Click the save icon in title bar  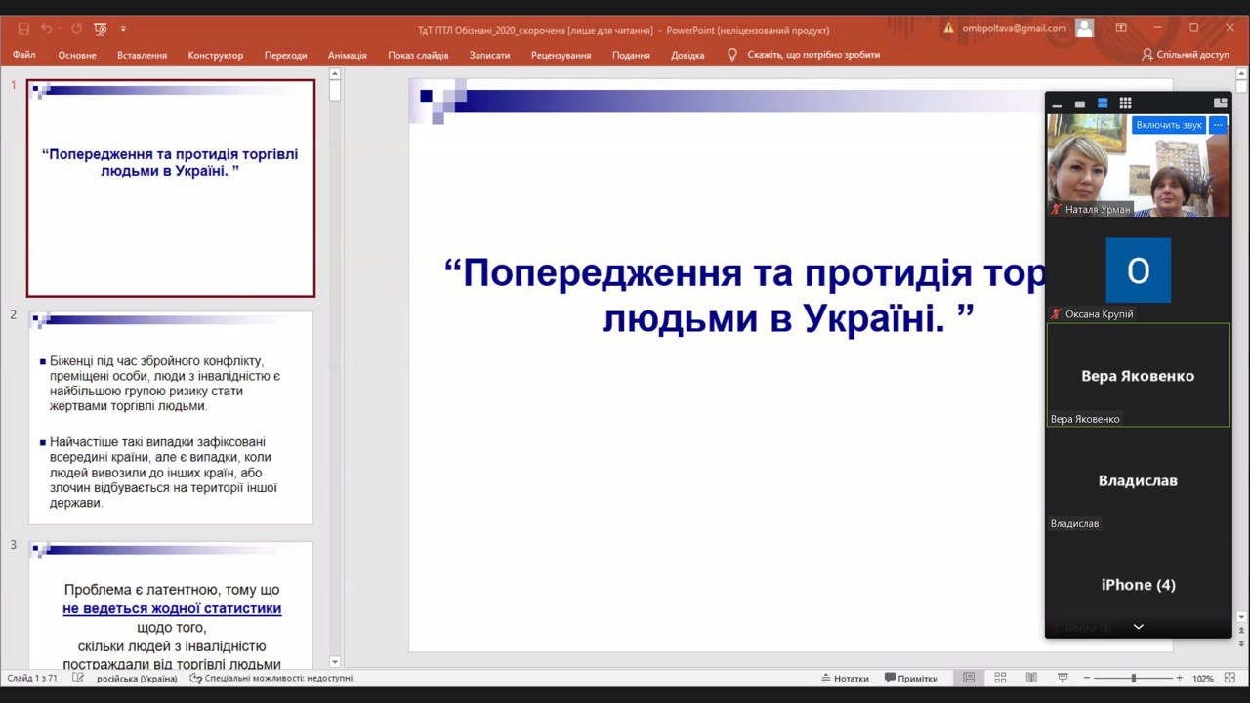pyautogui.click(x=23, y=29)
